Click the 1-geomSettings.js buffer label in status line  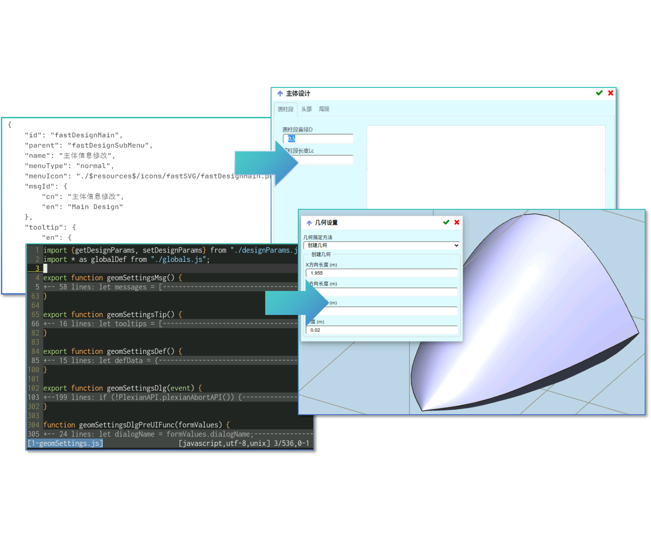tap(65, 443)
